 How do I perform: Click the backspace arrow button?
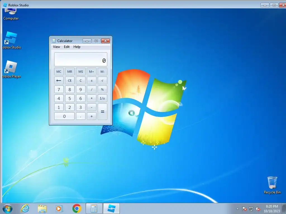59,81
